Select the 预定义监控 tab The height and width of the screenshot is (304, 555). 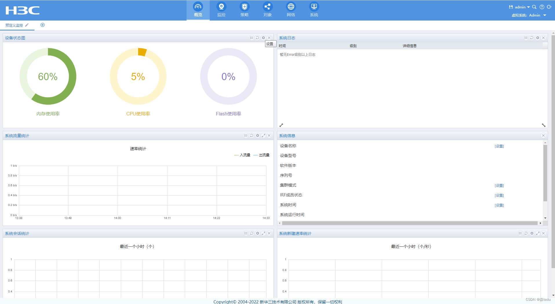[x=14, y=25]
